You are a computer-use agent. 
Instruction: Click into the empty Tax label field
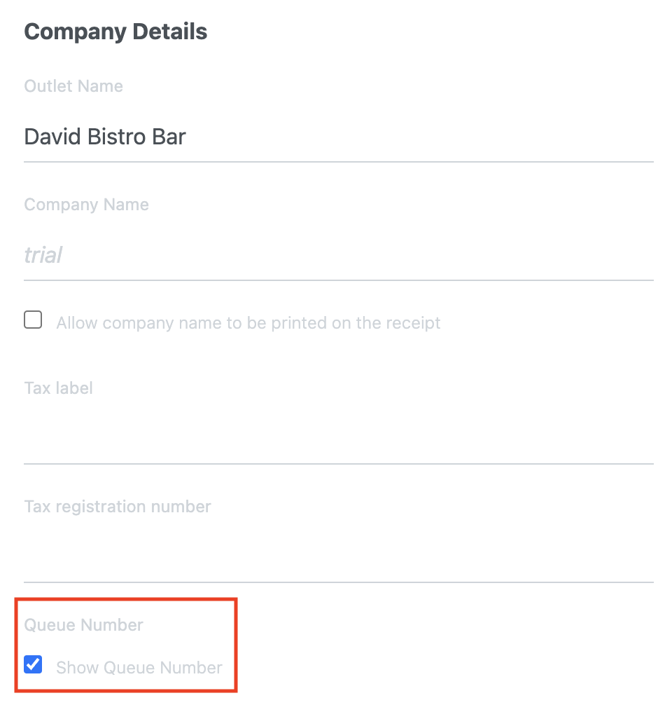point(339,438)
